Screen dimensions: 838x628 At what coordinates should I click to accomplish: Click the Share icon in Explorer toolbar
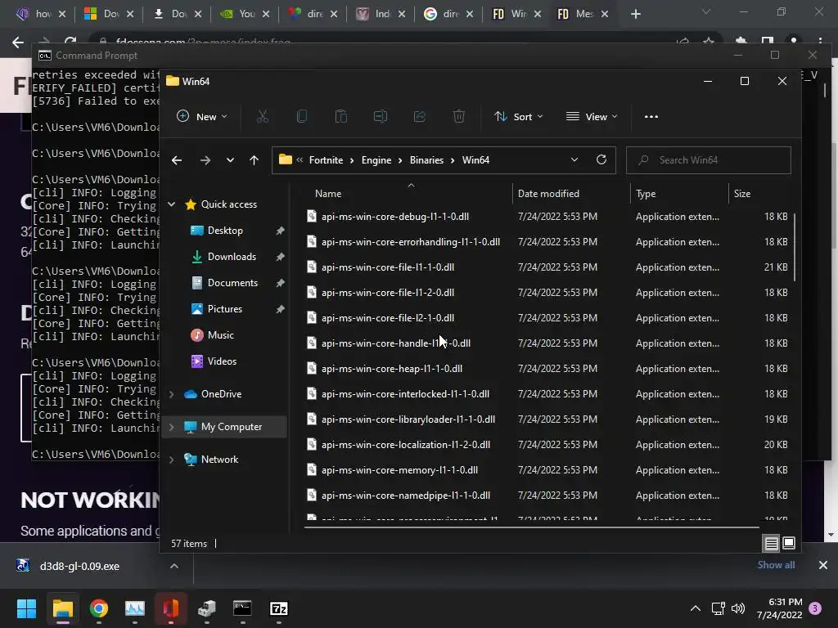pos(420,116)
